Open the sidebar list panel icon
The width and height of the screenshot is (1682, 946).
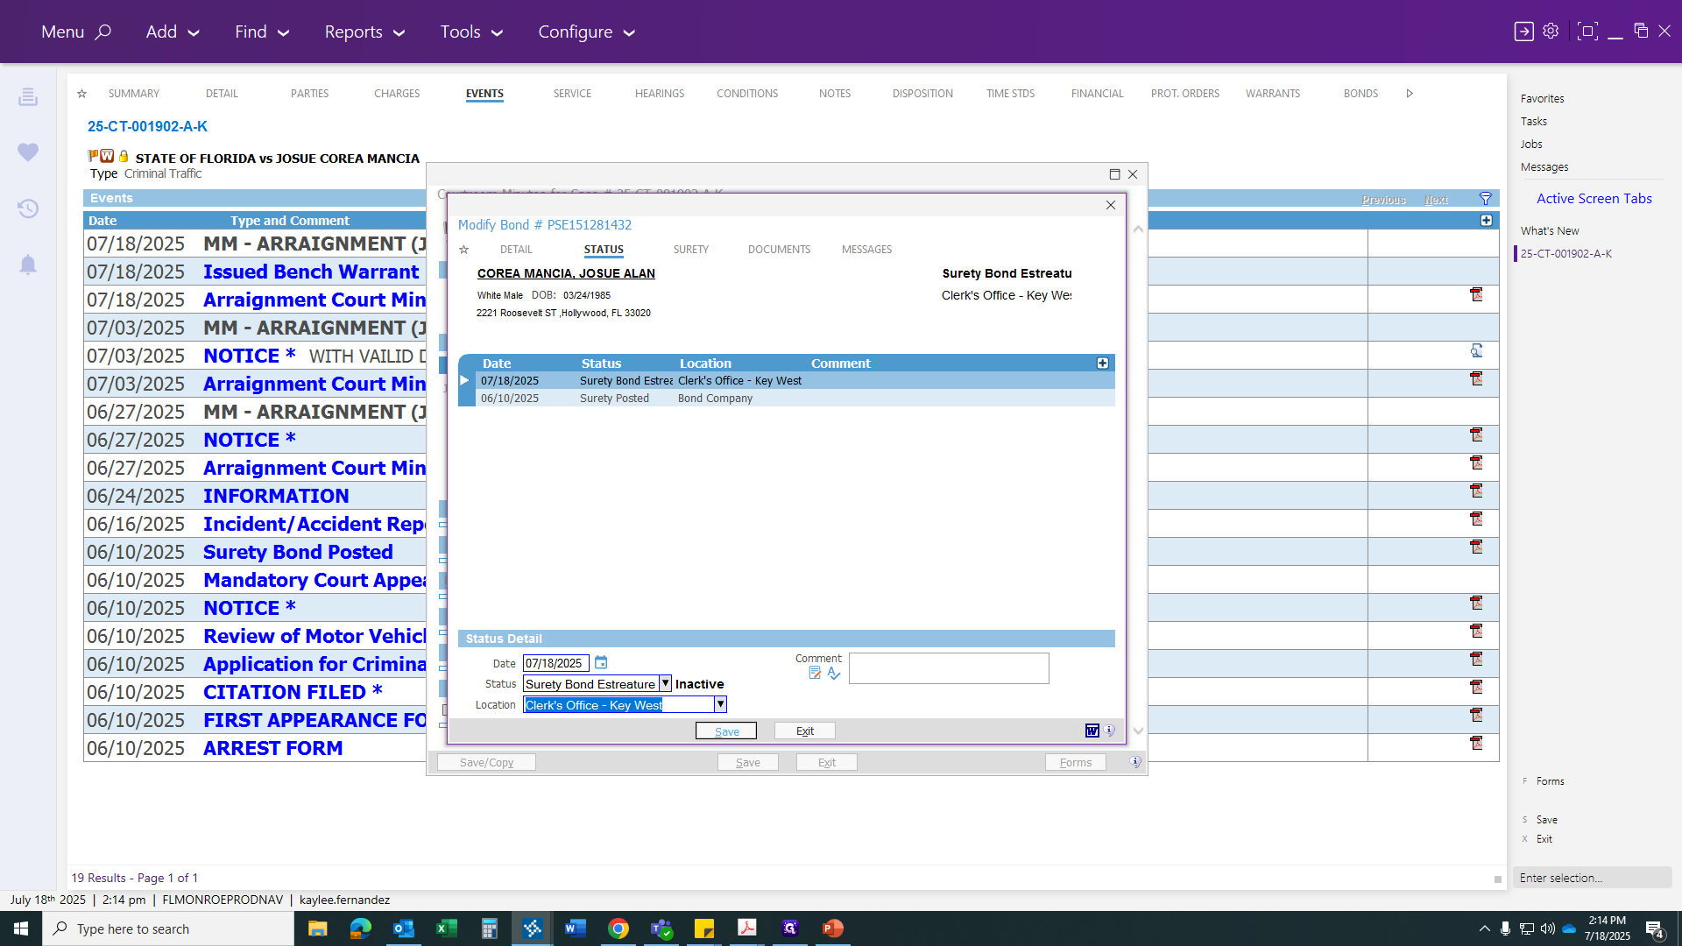point(28,96)
